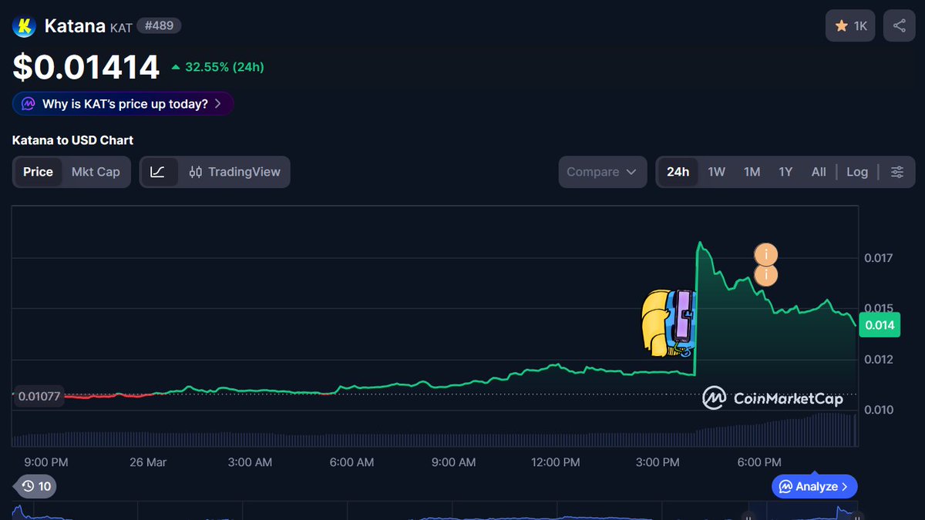Open the history button showing 10
This screenshot has width=925, height=520.
(35, 486)
